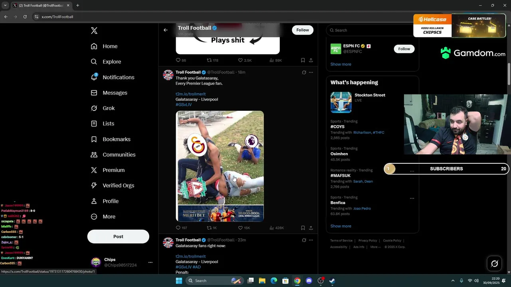This screenshot has height=287, width=511.
Task: Open Grok explain on 23m post
Action: pyautogui.click(x=304, y=240)
